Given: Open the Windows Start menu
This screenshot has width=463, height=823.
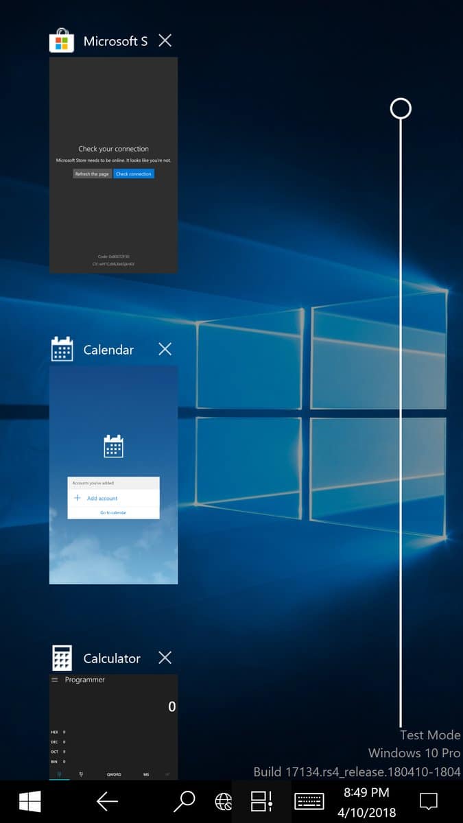Looking at the screenshot, I should pyautogui.click(x=29, y=801).
